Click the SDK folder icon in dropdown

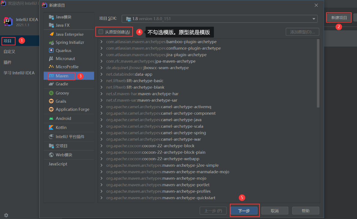click(x=128, y=19)
